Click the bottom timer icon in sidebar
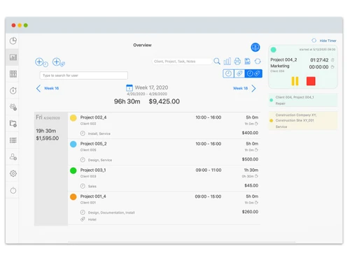The height and width of the screenshot is (262, 350). coord(13,190)
